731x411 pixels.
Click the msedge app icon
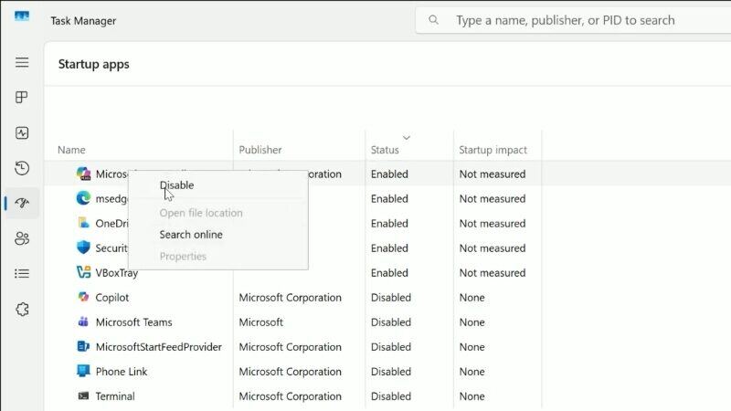click(83, 198)
